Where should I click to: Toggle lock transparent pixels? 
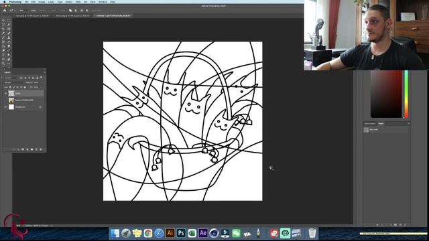[10, 87]
